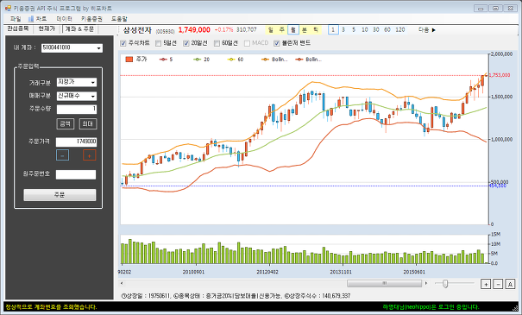This screenshot has width=522, height=315.
Task: Click the scrollbar left arrow under the chart
Action: 122,283
